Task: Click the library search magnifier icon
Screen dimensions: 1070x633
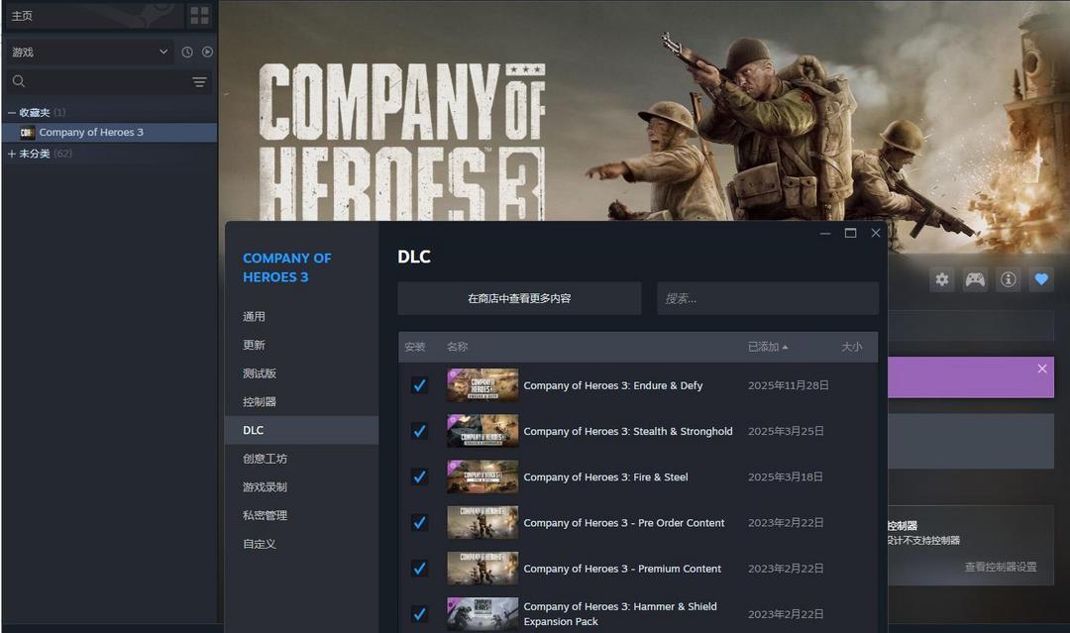Action: coord(19,81)
